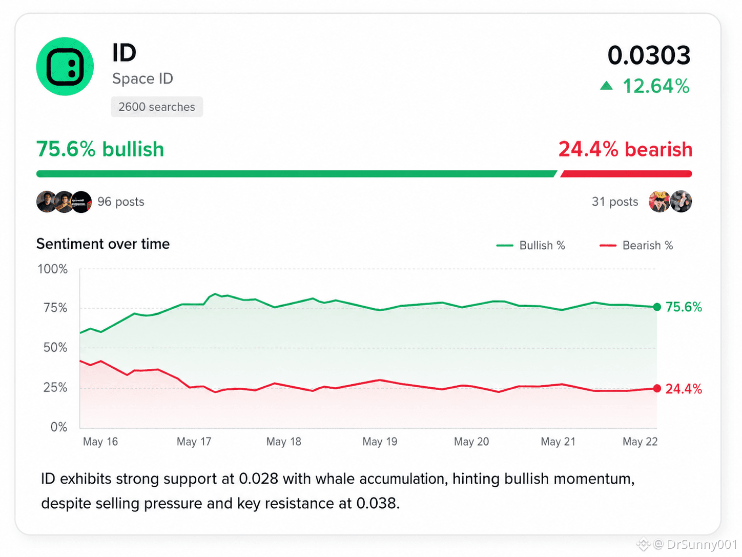
Task: Click the price value "0.0303"
Action: (x=649, y=55)
